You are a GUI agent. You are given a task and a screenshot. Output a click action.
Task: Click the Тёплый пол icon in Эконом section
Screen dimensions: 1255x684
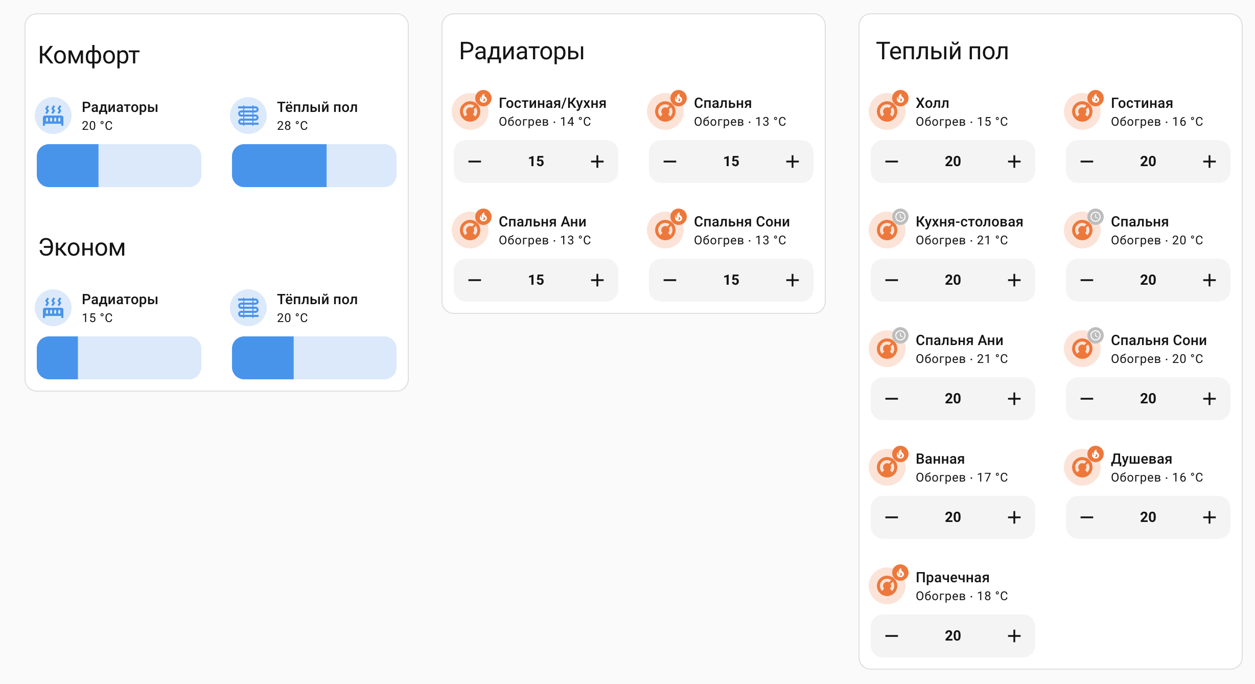248,307
